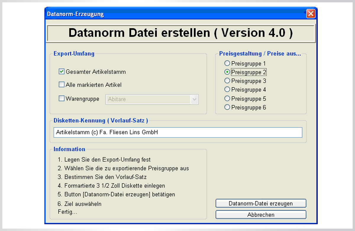Enable the Alle markierten Artikel checkbox
The image size is (355, 231).
click(62, 85)
